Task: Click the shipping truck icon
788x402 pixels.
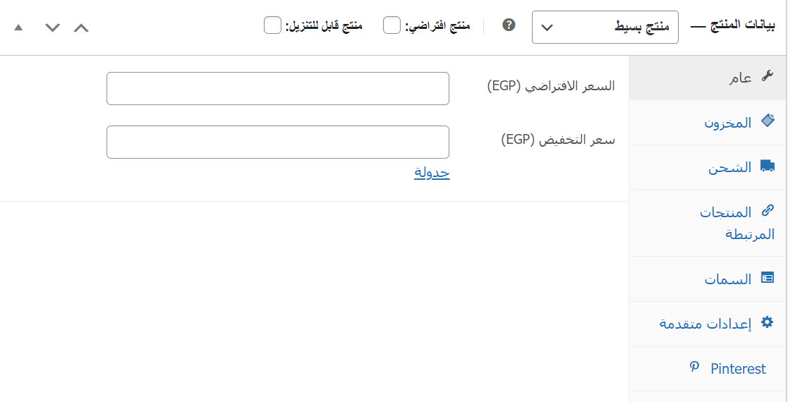Action: (768, 166)
